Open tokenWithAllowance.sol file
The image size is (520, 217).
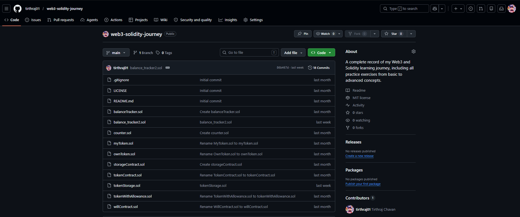click(x=132, y=196)
